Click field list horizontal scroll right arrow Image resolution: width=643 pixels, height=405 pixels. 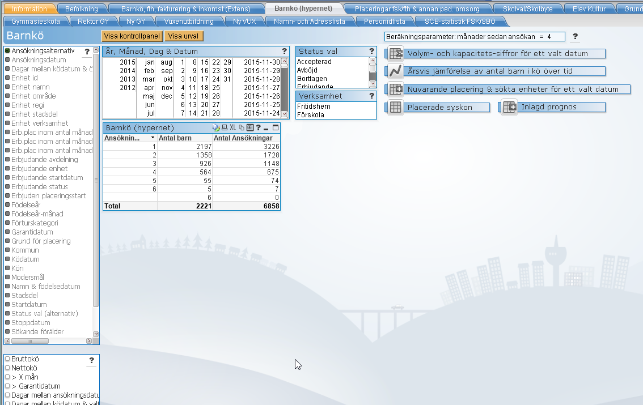tap(89, 340)
